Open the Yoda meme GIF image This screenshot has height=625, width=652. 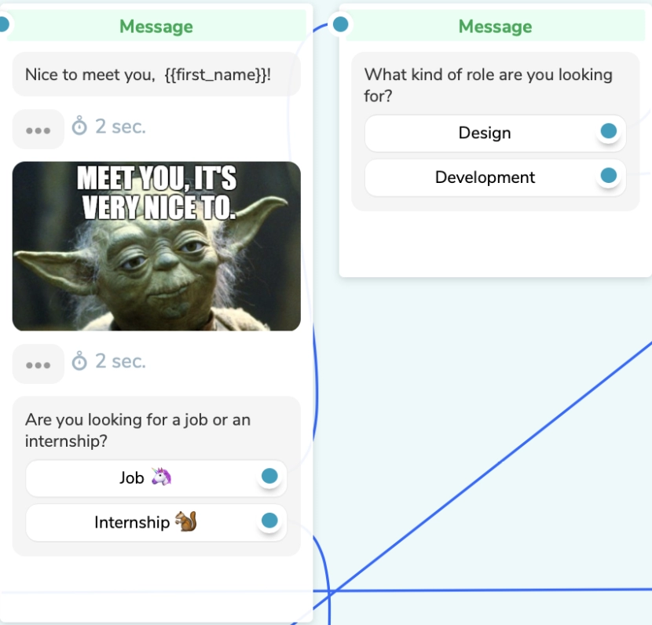(x=156, y=246)
